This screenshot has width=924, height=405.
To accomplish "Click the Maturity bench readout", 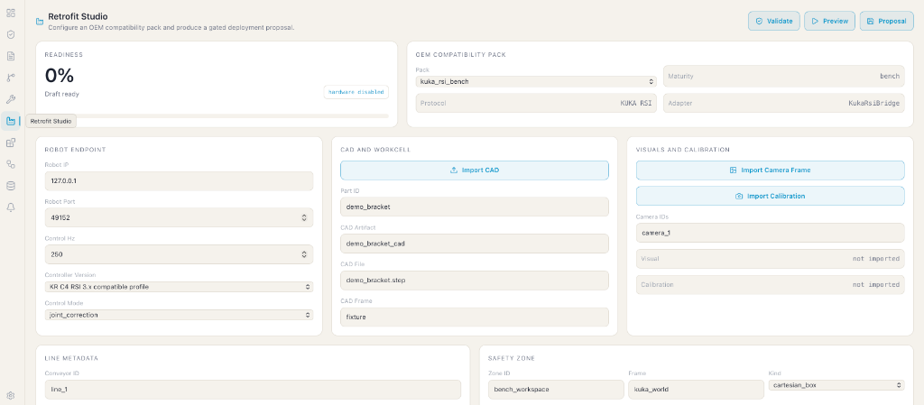I will [784, 76].
